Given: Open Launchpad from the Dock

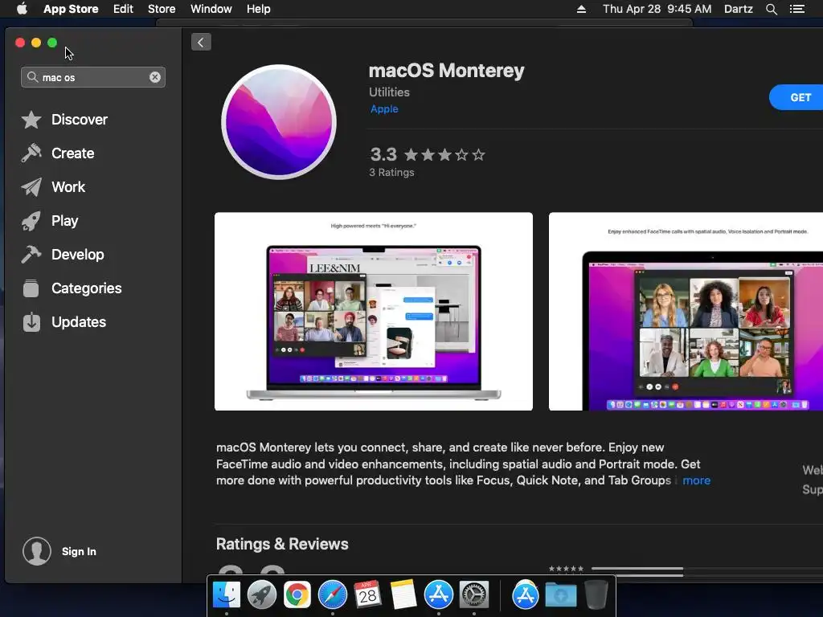Looking at the screenshot, I should tap(262, 595).
